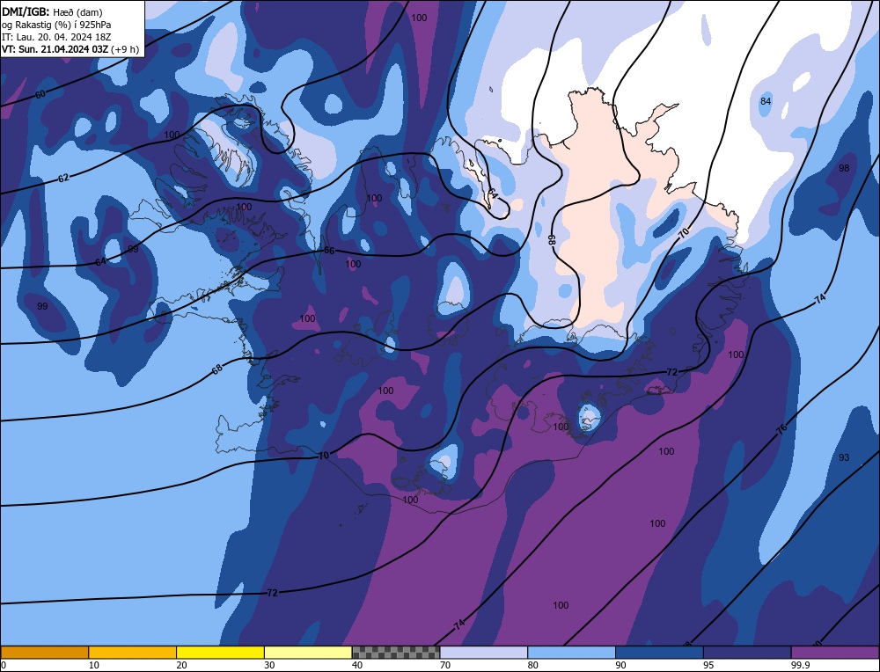The width and height of the screenshot is (880, 672).
Task: Click the contour label '76'
Action: 781,429
